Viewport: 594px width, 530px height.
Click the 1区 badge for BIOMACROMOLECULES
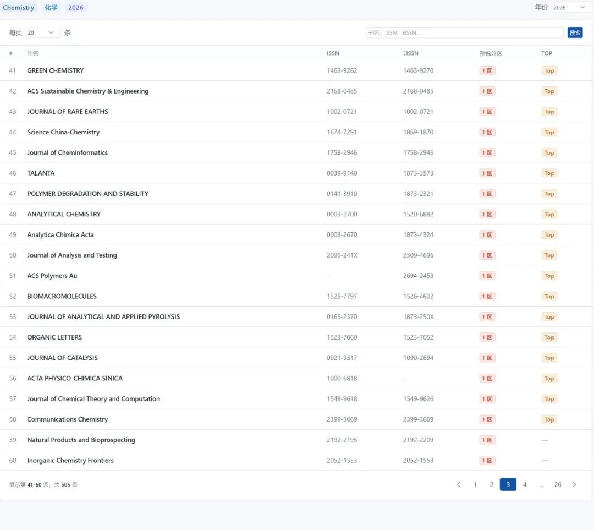click(487, 296)
